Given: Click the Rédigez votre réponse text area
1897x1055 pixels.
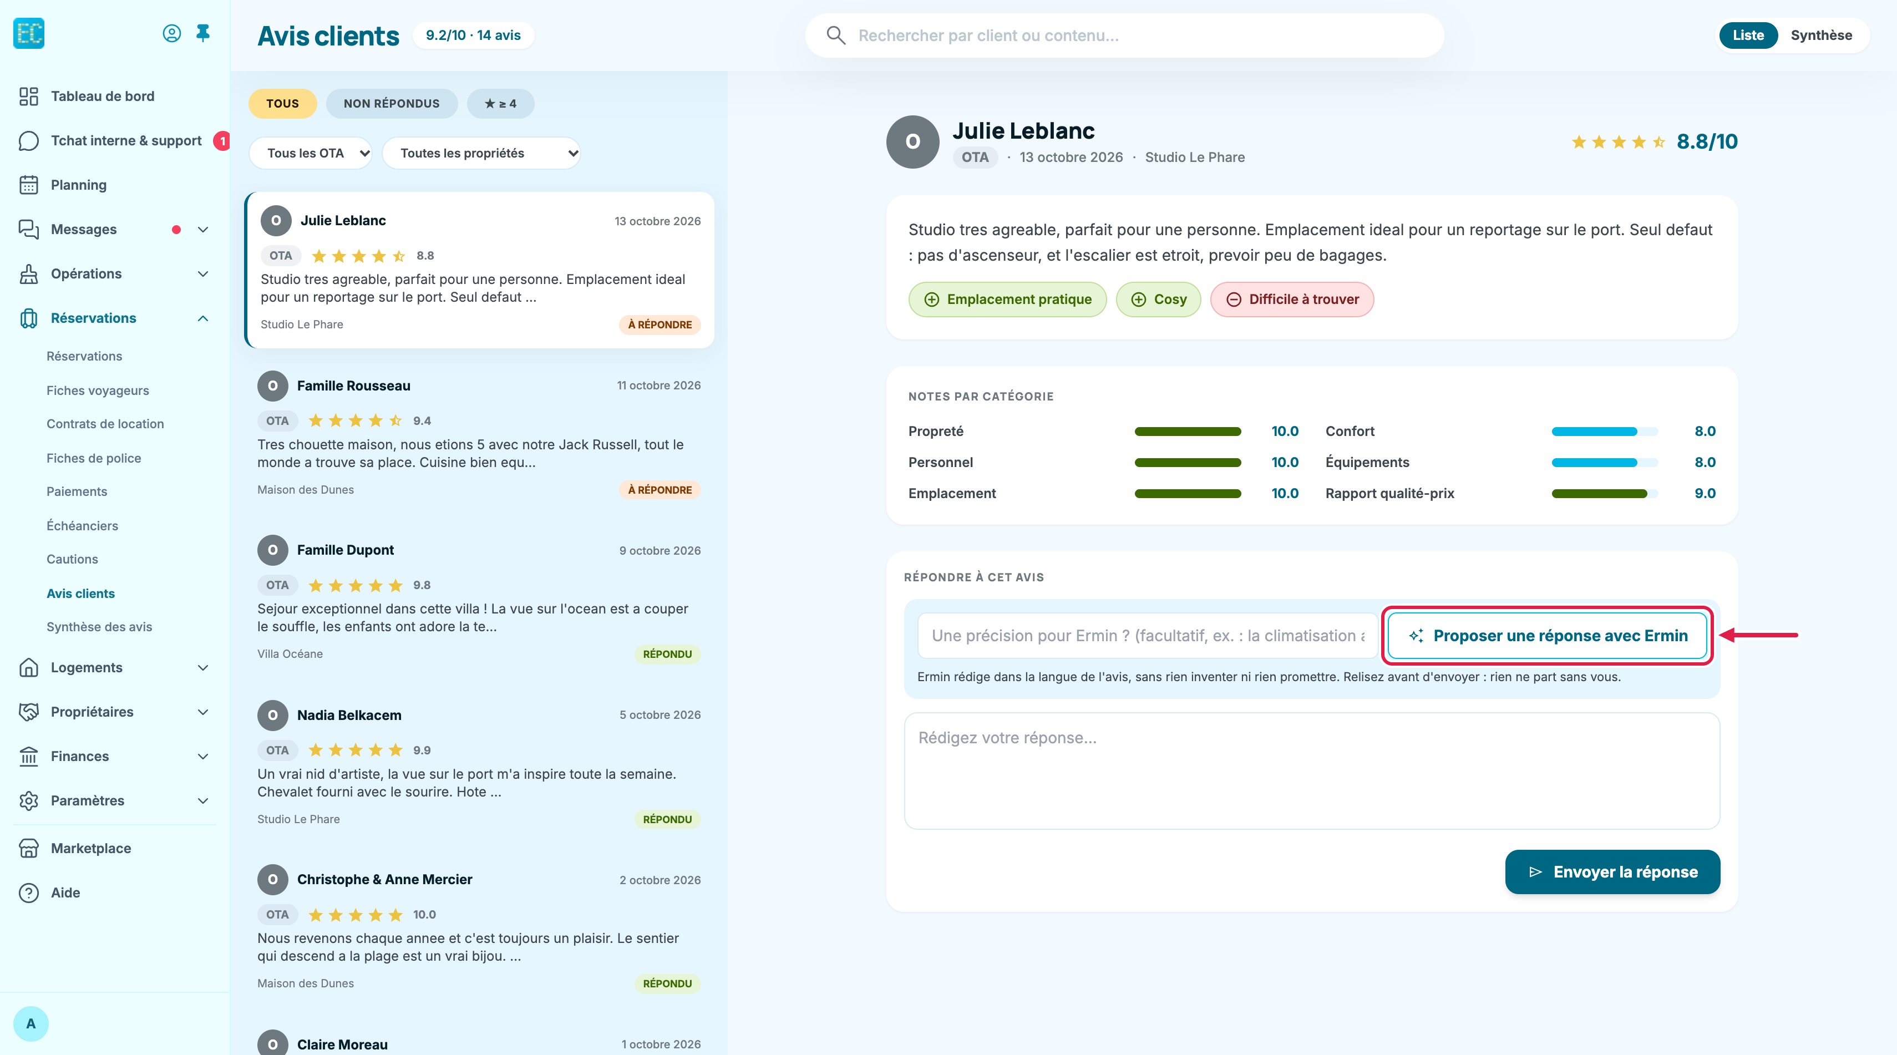Looking at the screenshot, I should [1312, 771].
